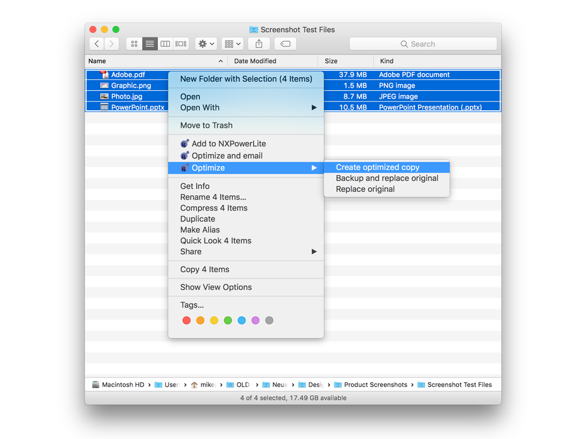Click Screenshot Test Files in the path bar
This screenshot has height=439, width=588.
pos(455,384)
